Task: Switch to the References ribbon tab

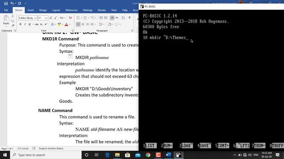Action: point(71,10)
